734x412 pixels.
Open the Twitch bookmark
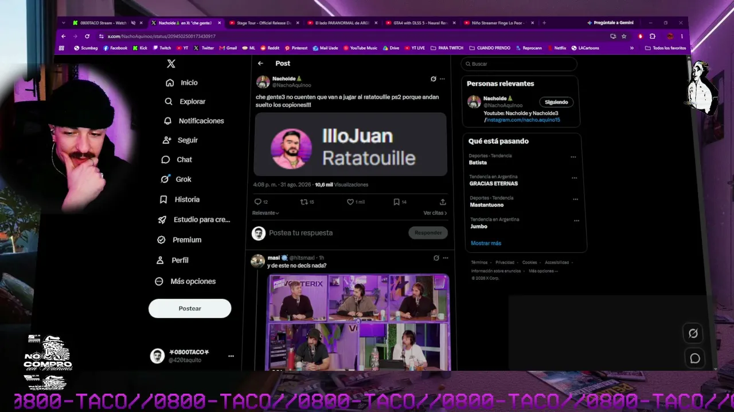(162, 48)
